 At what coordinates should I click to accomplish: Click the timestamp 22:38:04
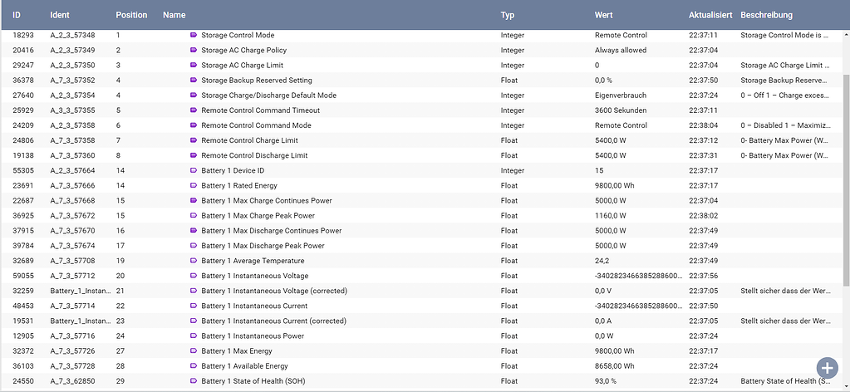point(703,125)
